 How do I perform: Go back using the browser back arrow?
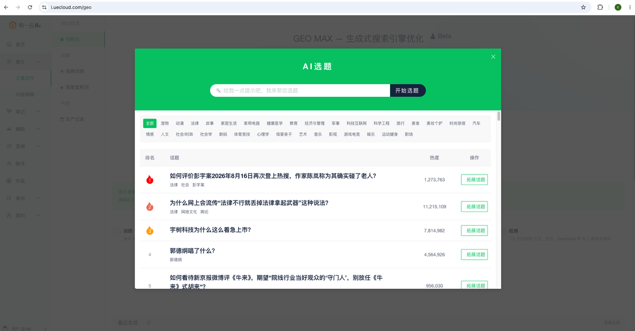click(x=6, y=7)
